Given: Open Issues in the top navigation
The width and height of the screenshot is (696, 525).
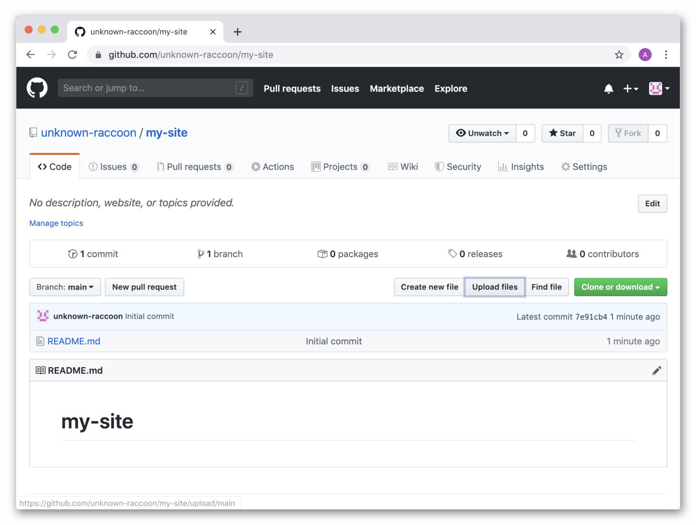Looking at the screenshot, I should [x=345, y=88].
